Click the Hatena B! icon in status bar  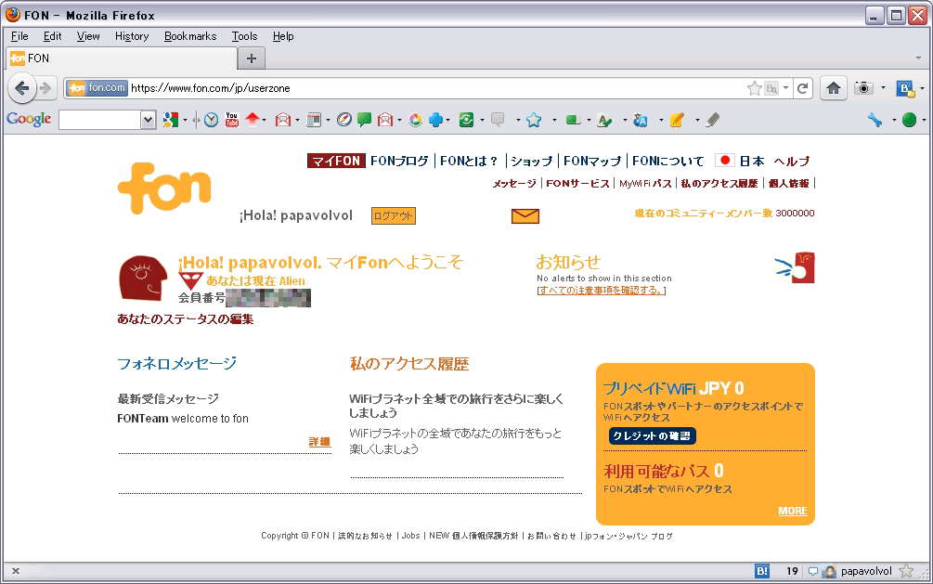click(761, 572)
